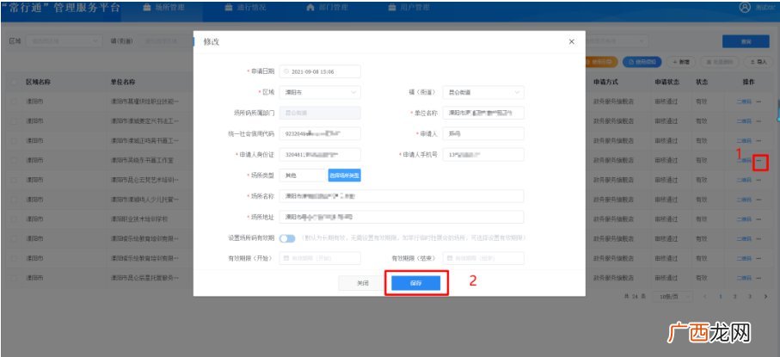Open 用户管理 in the top navigation
The image size is (780, 357).
[x=408, y=8]
